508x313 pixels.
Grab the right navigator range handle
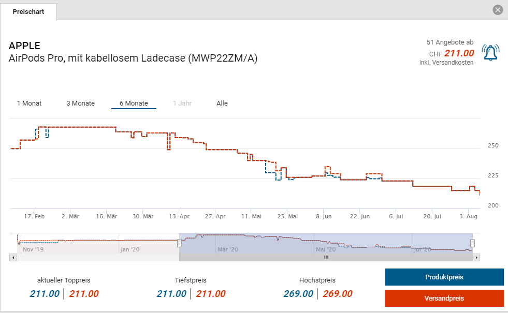[472, 243]
